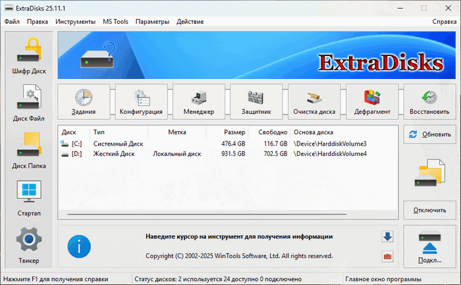This screenshot has width=461, height=285.
Task: Click the ExtraDisks banner logo
Action: click(x=381, y=63)
